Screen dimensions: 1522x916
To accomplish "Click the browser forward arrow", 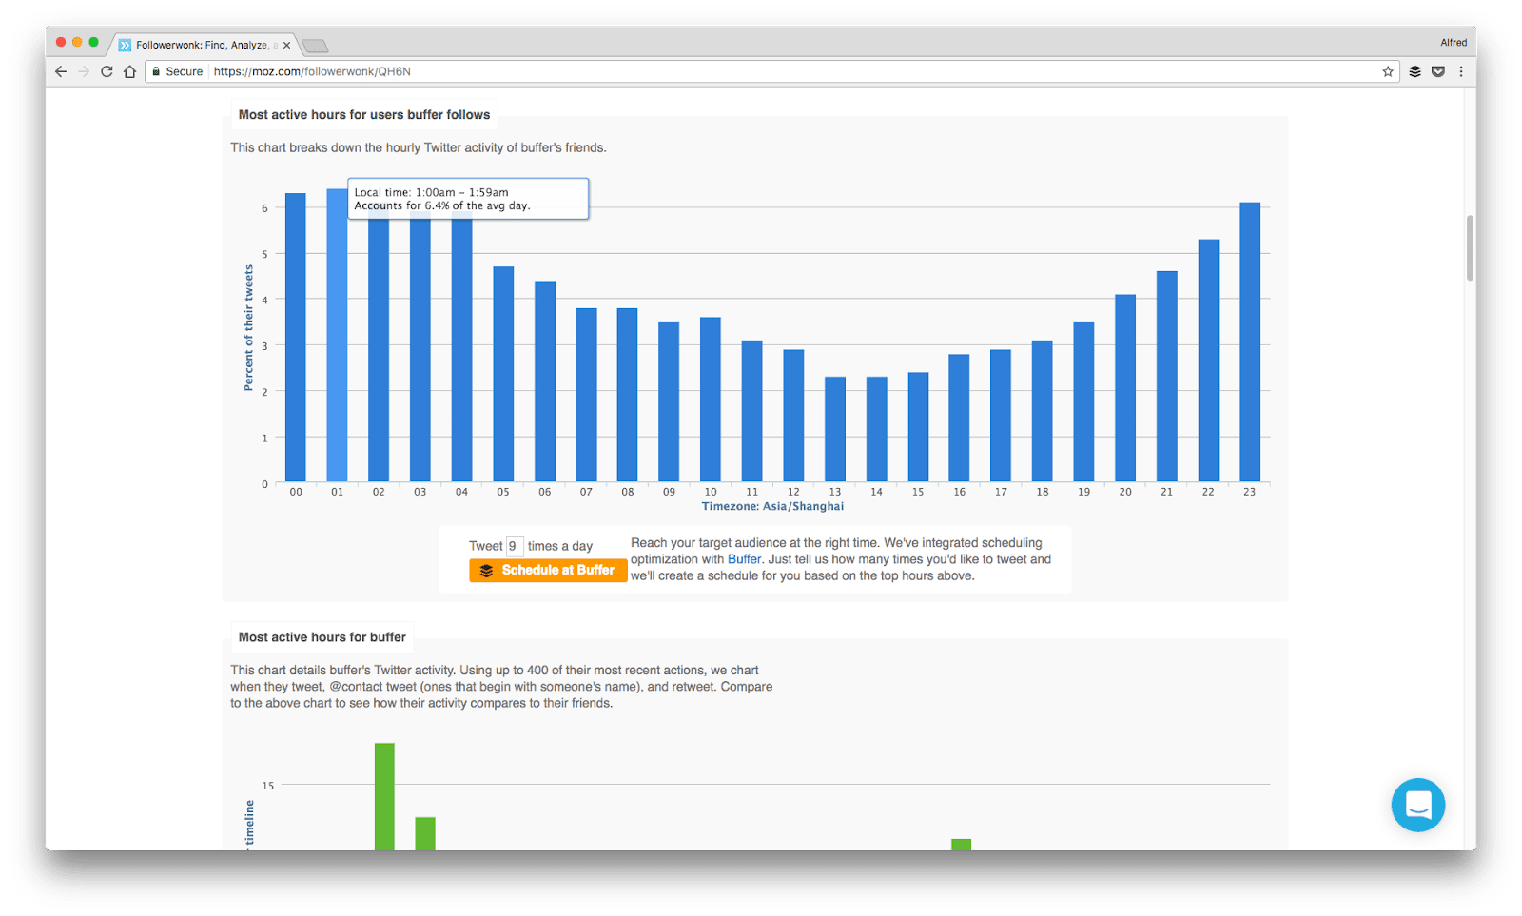I will click(x=84, y=71).
